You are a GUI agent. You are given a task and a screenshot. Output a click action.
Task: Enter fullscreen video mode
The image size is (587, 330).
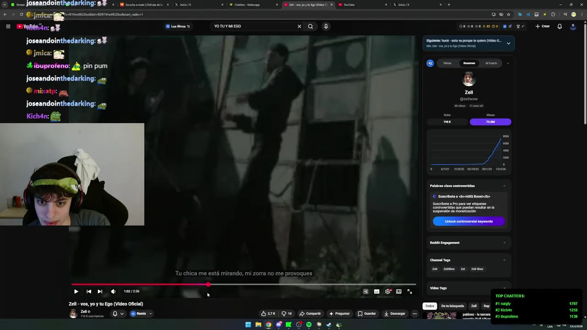410,291
